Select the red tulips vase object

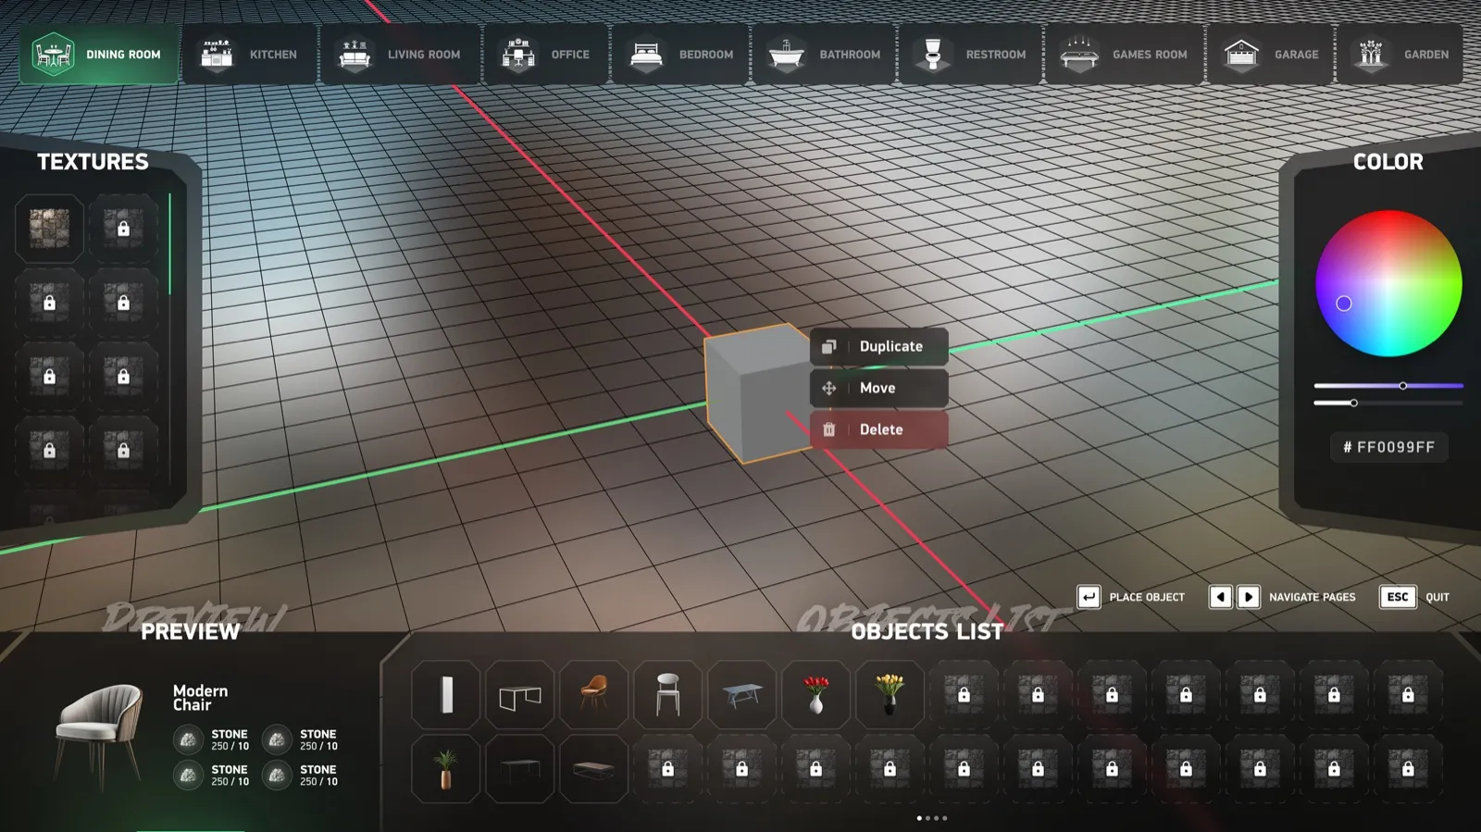816,694
